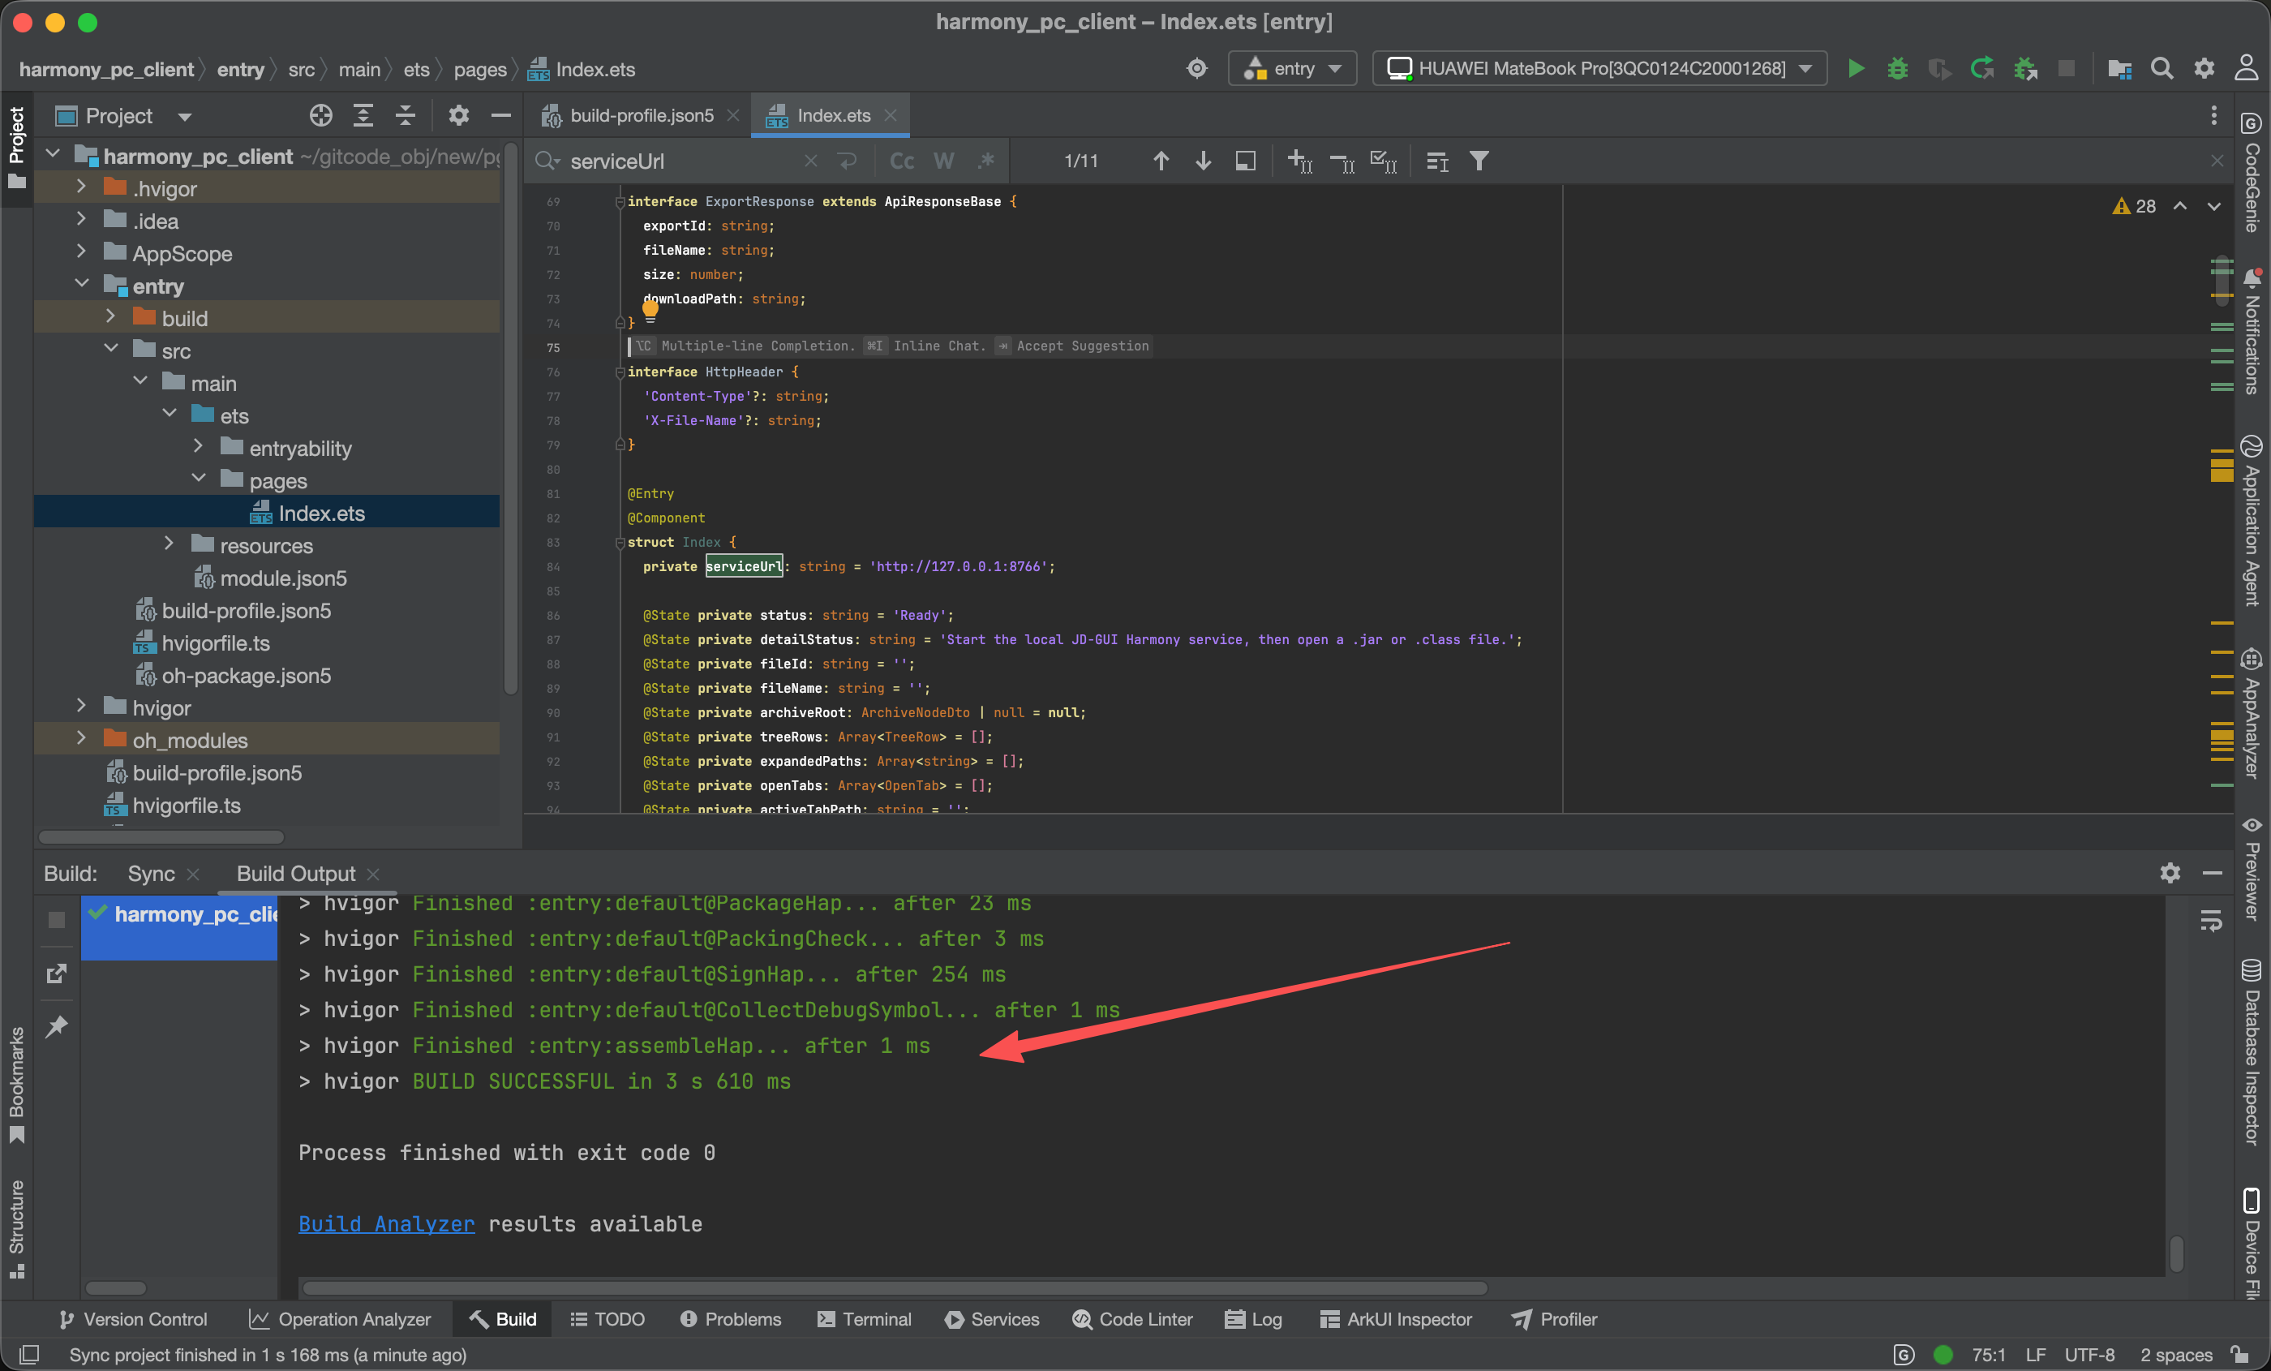The height and width of the screenshot is (1371, 2271).
Task: Go to previous search occurrence arrow
Action: pyautogui.click(x=1161, y=161)
